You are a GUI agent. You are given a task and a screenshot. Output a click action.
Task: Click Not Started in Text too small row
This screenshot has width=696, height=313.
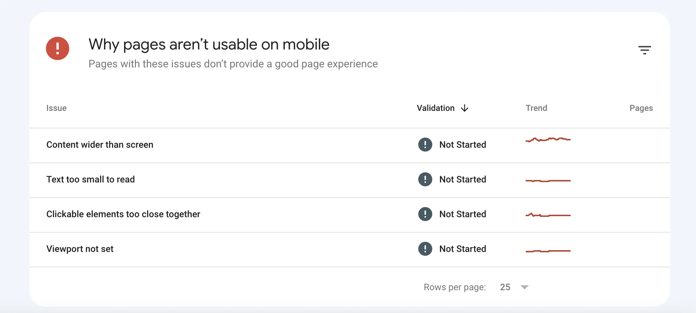(x=463, y=179)
